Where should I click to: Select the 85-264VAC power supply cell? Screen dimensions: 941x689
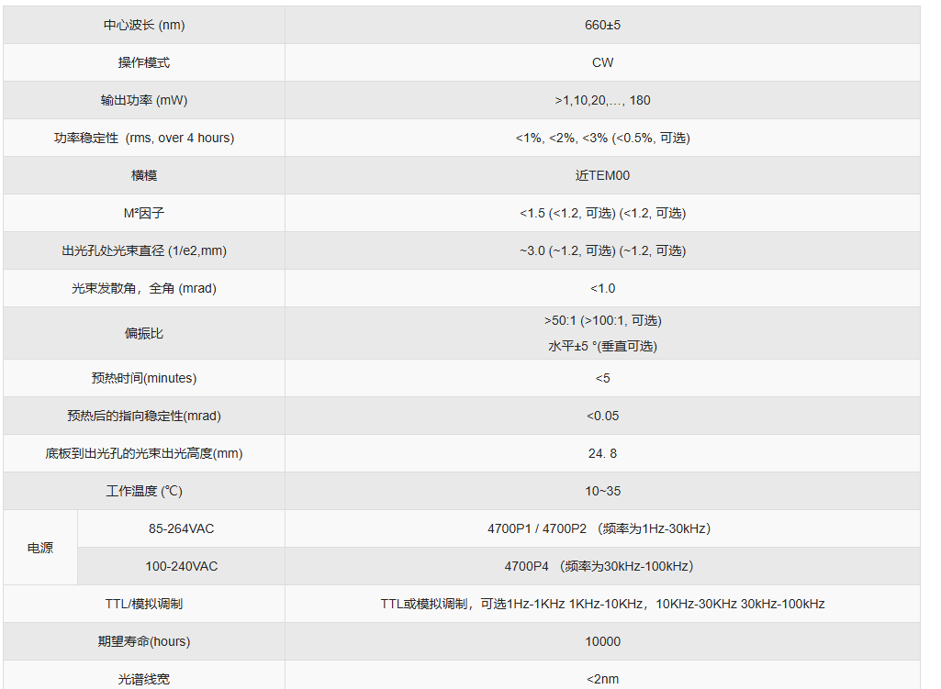pyautogui.click(x=181, y=528)
